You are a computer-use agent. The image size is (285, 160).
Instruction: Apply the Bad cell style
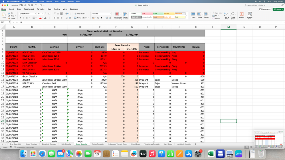pos(147,14)
